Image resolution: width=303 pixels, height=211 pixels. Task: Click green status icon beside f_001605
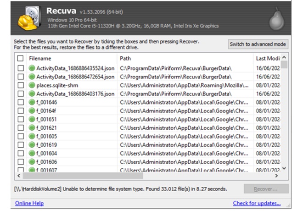[x=32, y=136]
